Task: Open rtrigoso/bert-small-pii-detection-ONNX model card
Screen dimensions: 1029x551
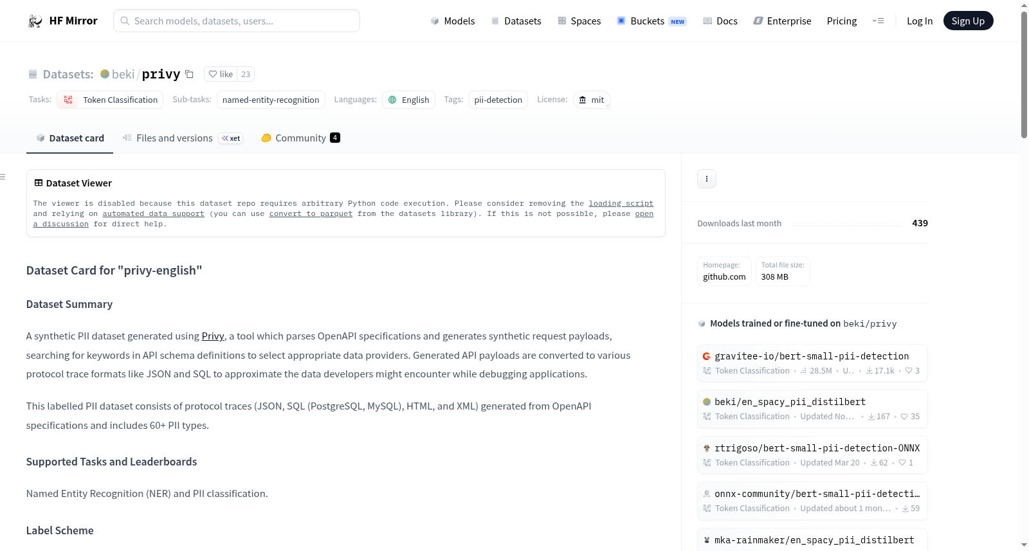Action: [812, 455]
